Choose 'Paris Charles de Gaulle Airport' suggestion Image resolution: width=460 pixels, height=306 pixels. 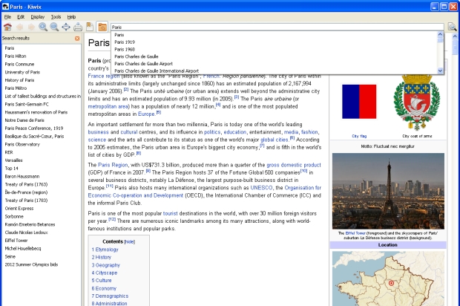[143, 63]
